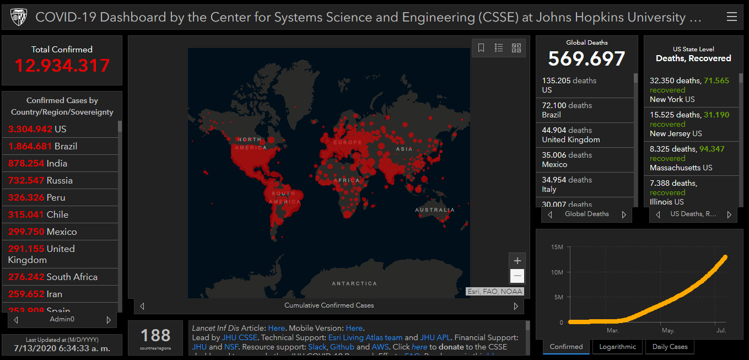
Task: Select Italy row in Global Deaths list
Action: [585, 185]
